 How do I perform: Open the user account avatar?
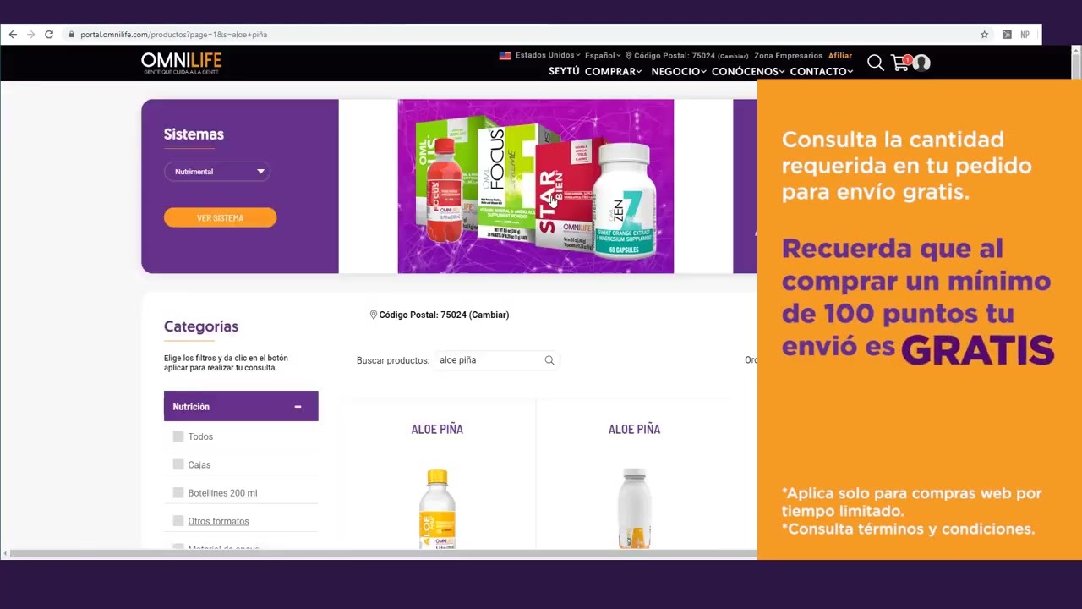(921, 63)
